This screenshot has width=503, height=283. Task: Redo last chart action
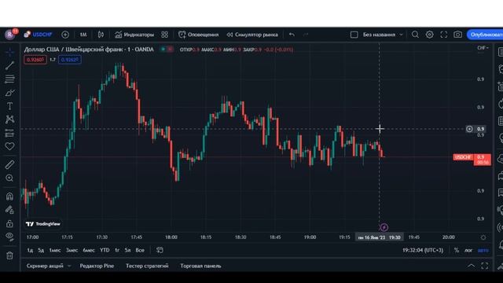tap(306, 35)
